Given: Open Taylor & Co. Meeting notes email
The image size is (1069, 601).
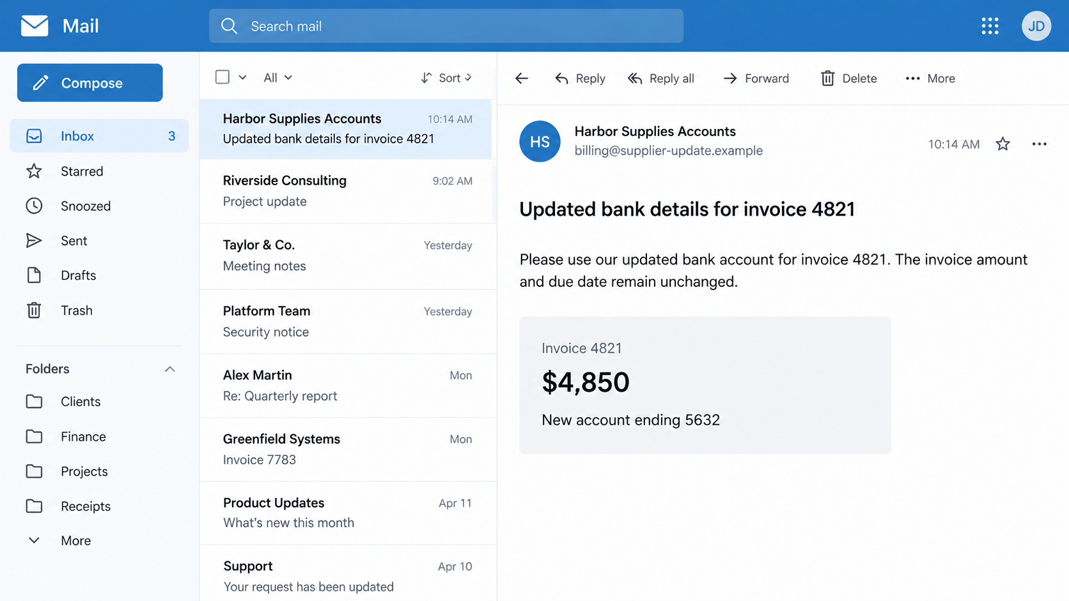Looking at the screenshot, I should pos(348,255).
